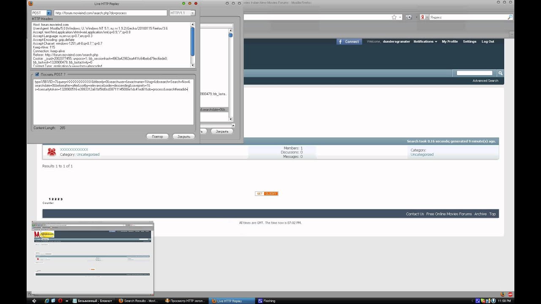Image resolution: width=541 pixels, height=304 pixels.
Task: Open Advanced Search link
Action: 485,81
